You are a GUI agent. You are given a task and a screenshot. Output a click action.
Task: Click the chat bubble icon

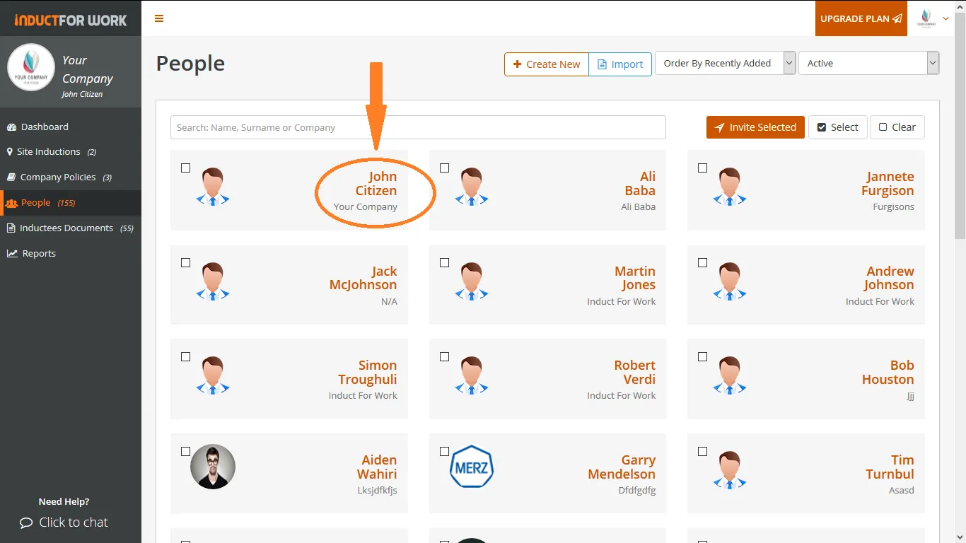click(x=26, y=523)
